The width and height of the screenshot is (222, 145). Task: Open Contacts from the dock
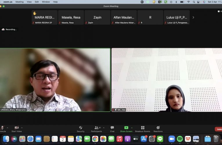(x=47, y=139)
